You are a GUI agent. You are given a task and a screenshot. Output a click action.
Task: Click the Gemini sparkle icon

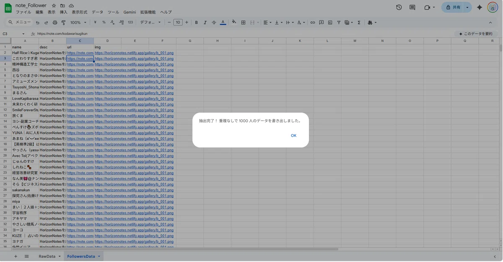[480, 8]
